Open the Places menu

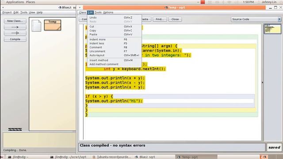tap(31, 2)
